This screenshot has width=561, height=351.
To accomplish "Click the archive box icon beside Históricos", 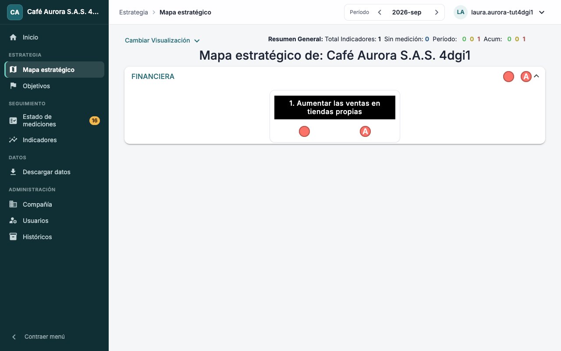I will [13, 236].
